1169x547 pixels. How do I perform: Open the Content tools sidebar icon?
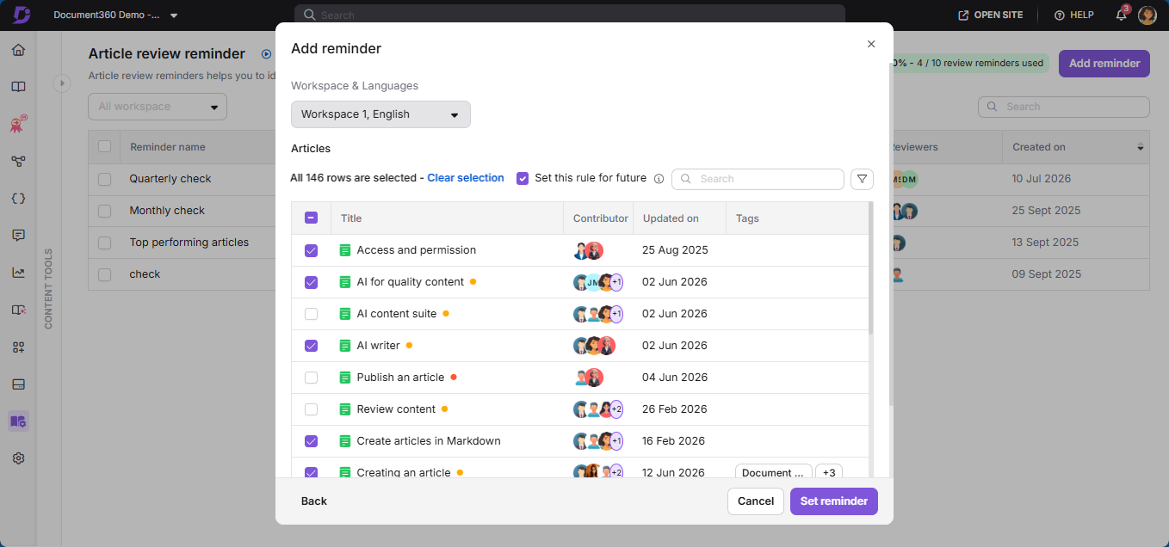pos(18,421)
